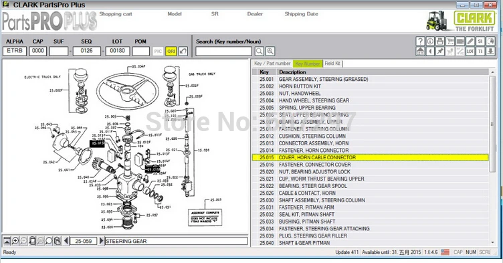This screenshot has height=263, width=503.
Task: Select the Key Number tab
Action: (x=308, y=64)
